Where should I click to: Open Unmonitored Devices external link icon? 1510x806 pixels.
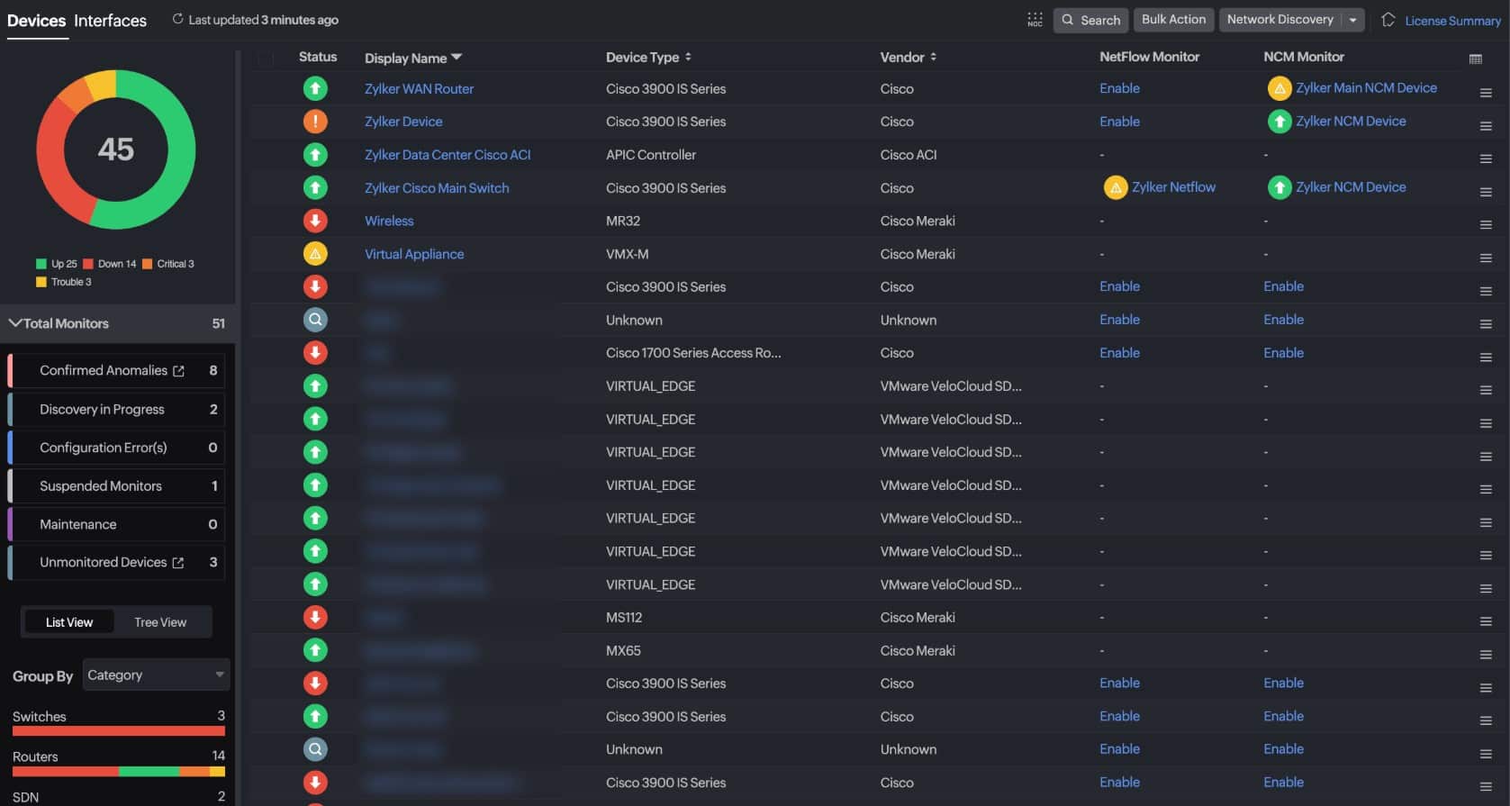click(x=178, y=563)
